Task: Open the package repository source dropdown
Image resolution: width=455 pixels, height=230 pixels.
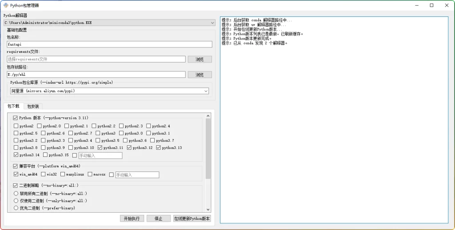Action: (109, 91)
